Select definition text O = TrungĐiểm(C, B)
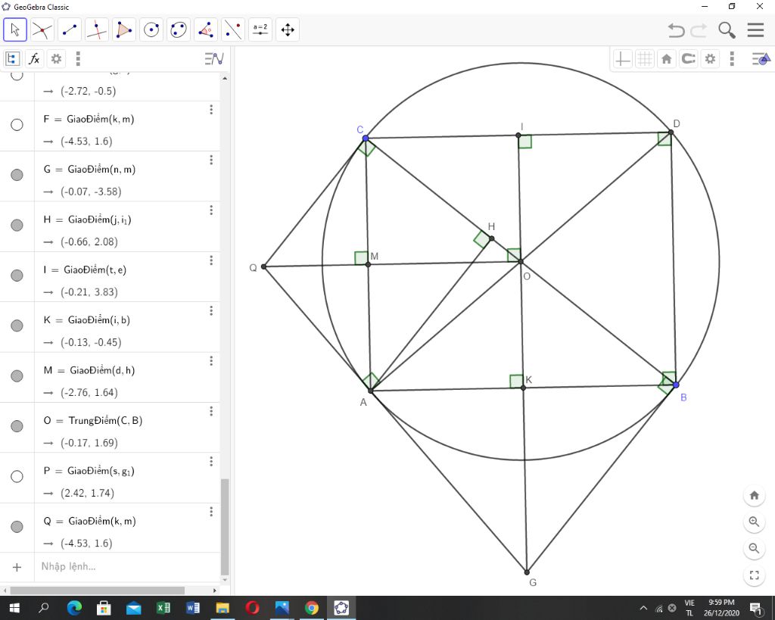The image size is (775, 620). point(93,421)
